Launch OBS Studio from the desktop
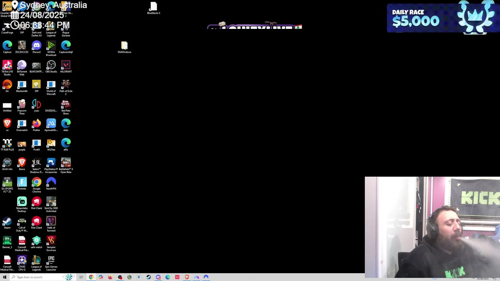The height and width of the screenshot is (281, 500). [51, 66]
